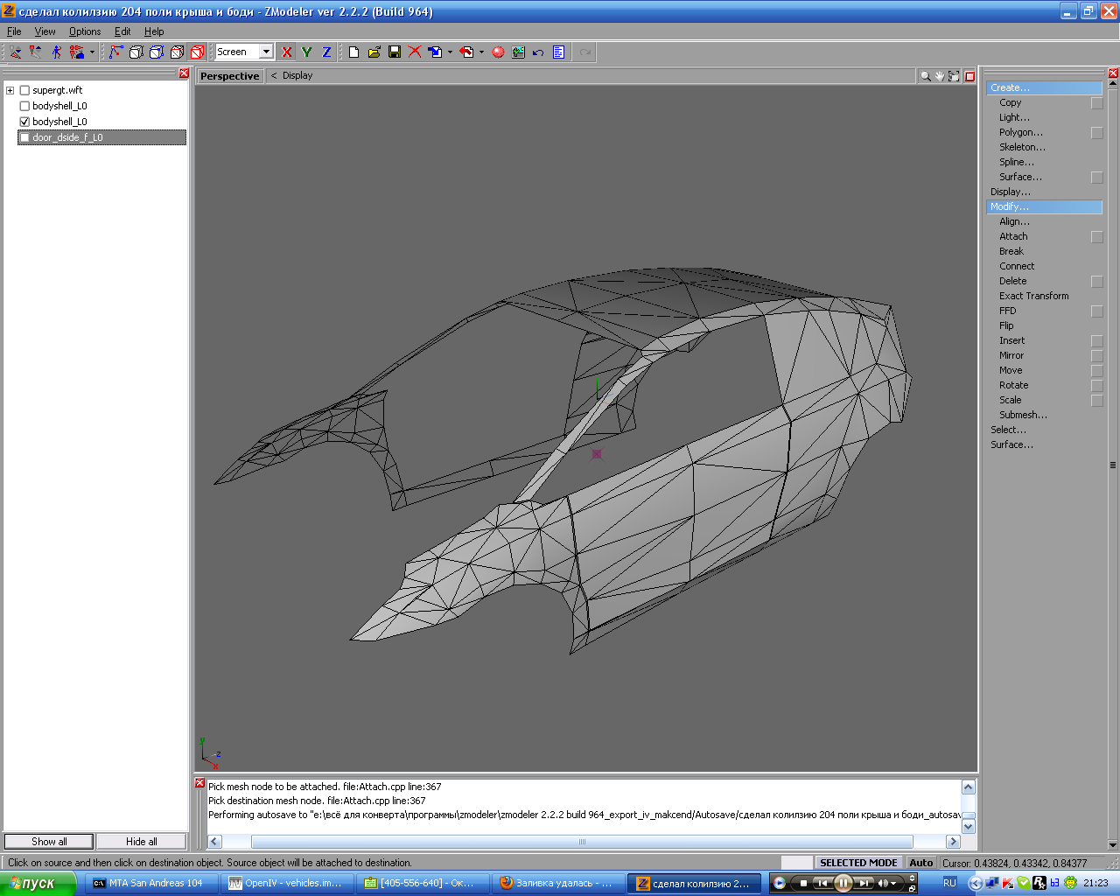Open the Screen axis-system dropdown

coord(266,52)
